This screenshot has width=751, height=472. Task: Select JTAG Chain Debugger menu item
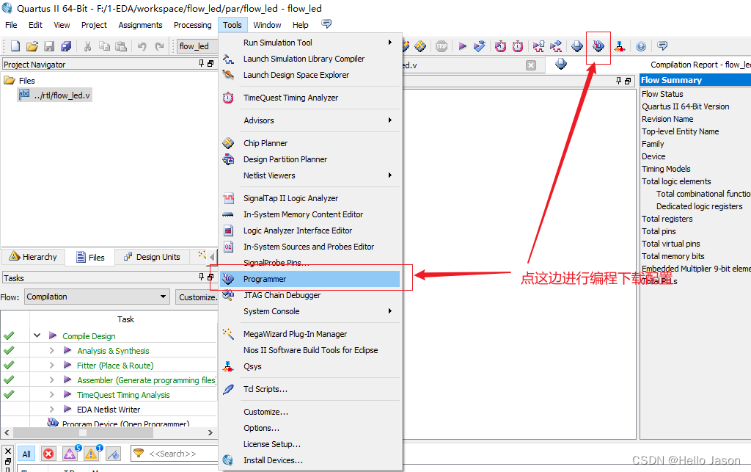pos(310,295)
